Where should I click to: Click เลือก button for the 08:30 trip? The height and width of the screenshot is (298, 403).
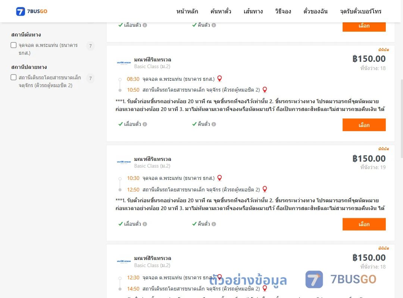pyautogui.click(x=364, y=125)
